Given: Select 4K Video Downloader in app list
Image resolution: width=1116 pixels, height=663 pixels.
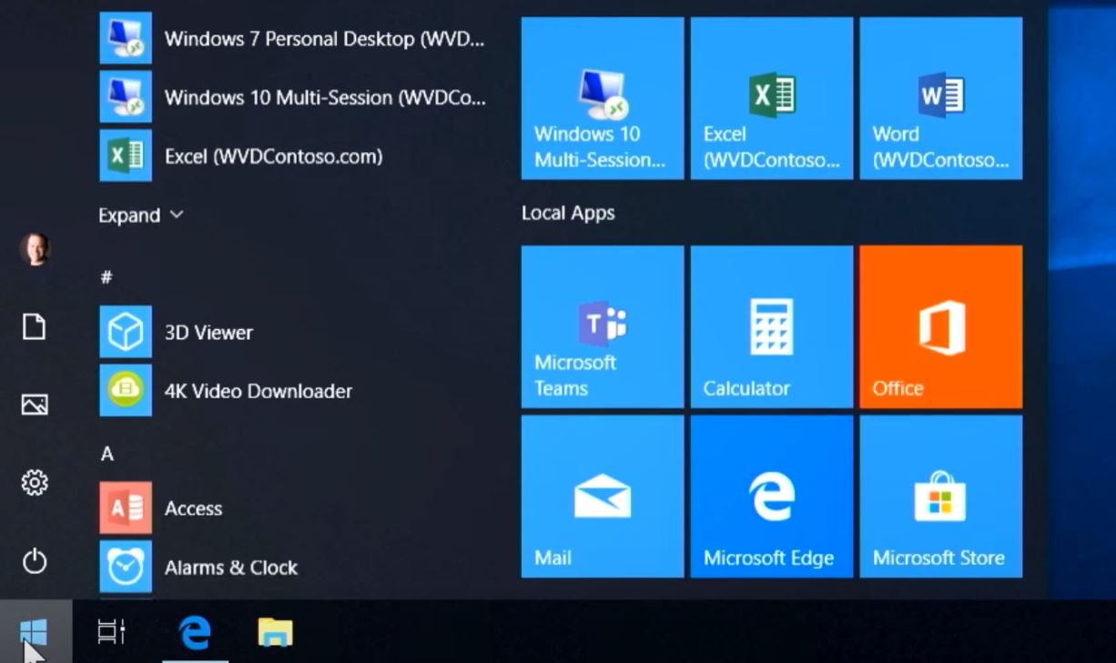Looking at the screenshot, I should pos(258,391).
